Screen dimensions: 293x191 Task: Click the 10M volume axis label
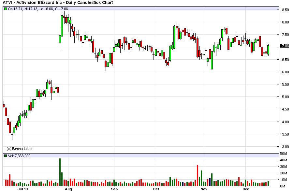point(284,180)
